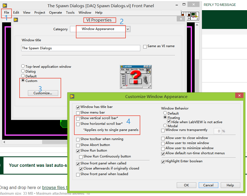This screenshot has width=247, height=196.
Task: Click the window appearance preview with red question mark
Action: click(135, 76)
